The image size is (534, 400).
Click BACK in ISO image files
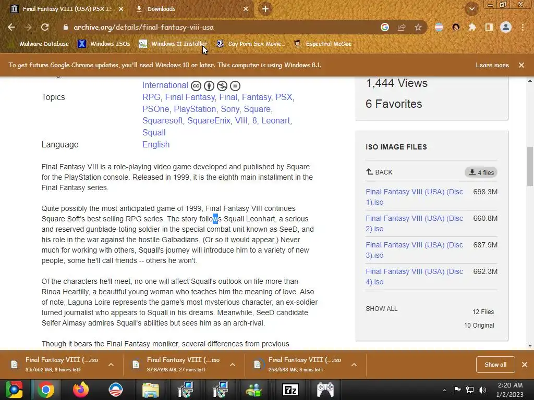tap(379, 172)
